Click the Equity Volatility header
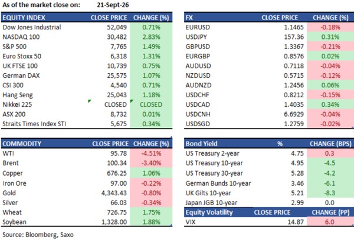354x240 pixels. pyautogui.click(x=209, y=212)
